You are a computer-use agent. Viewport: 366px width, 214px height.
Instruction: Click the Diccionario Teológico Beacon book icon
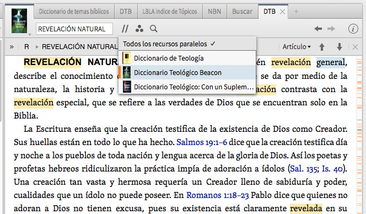(127, 72)
